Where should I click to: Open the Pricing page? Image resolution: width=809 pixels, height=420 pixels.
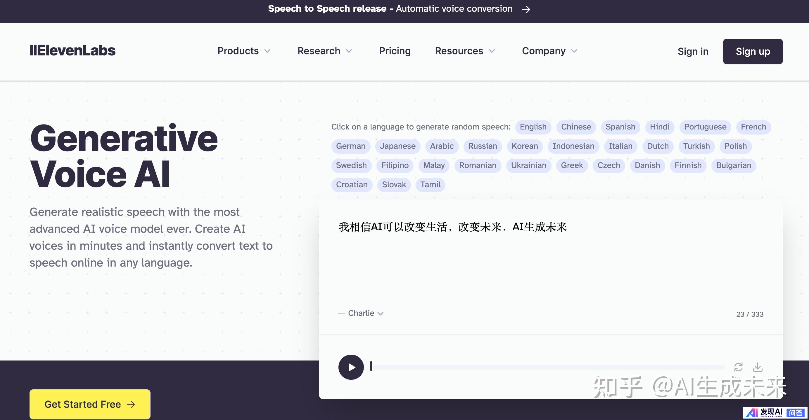(395, 51)
